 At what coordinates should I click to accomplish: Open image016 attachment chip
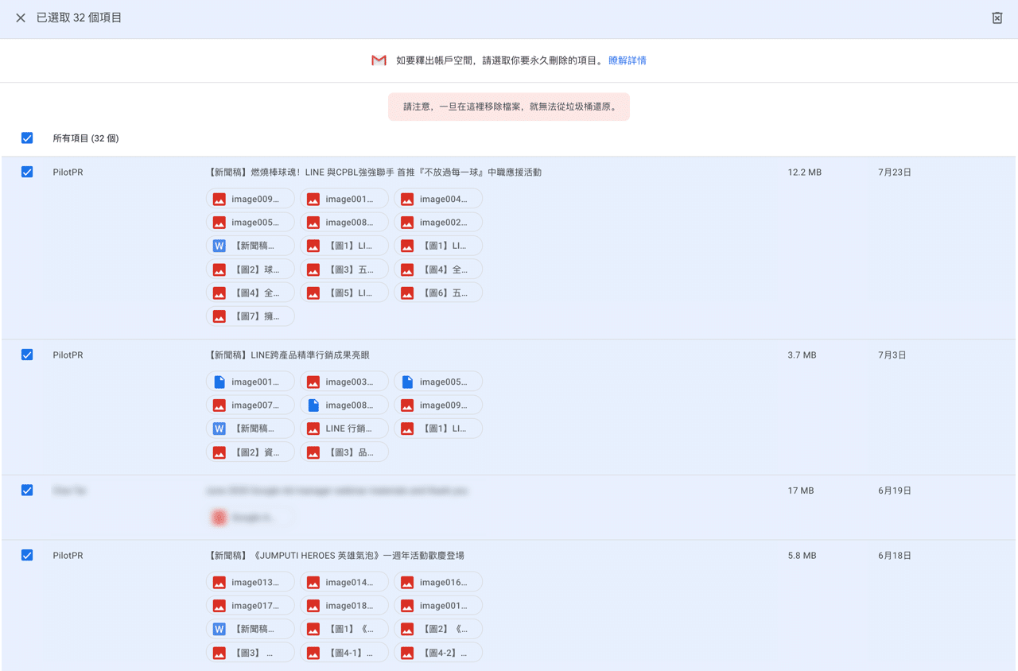pos(438,582)
